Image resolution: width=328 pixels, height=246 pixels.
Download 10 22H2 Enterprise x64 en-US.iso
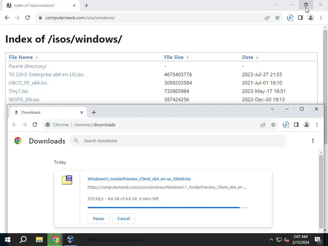(46, 74)
